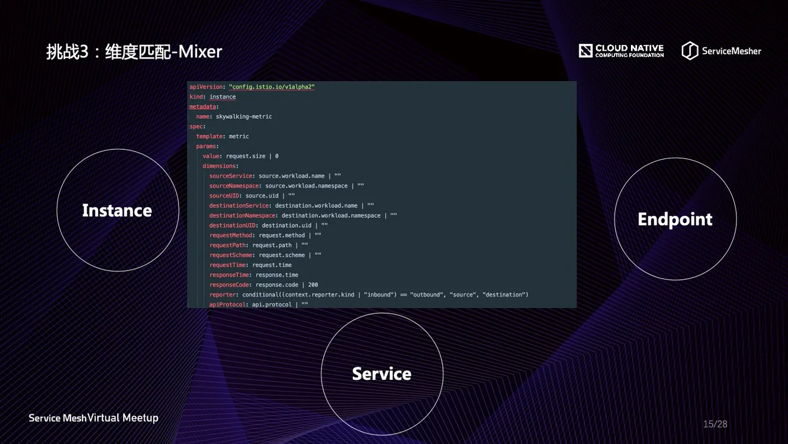Click the template: metric line
Screen dimensions: 788x444
[222, 136]
